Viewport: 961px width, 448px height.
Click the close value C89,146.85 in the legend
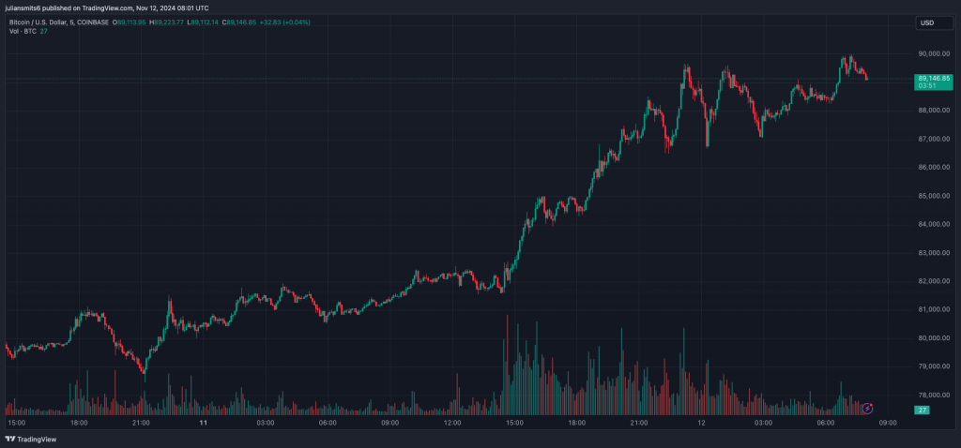point(239,22)
